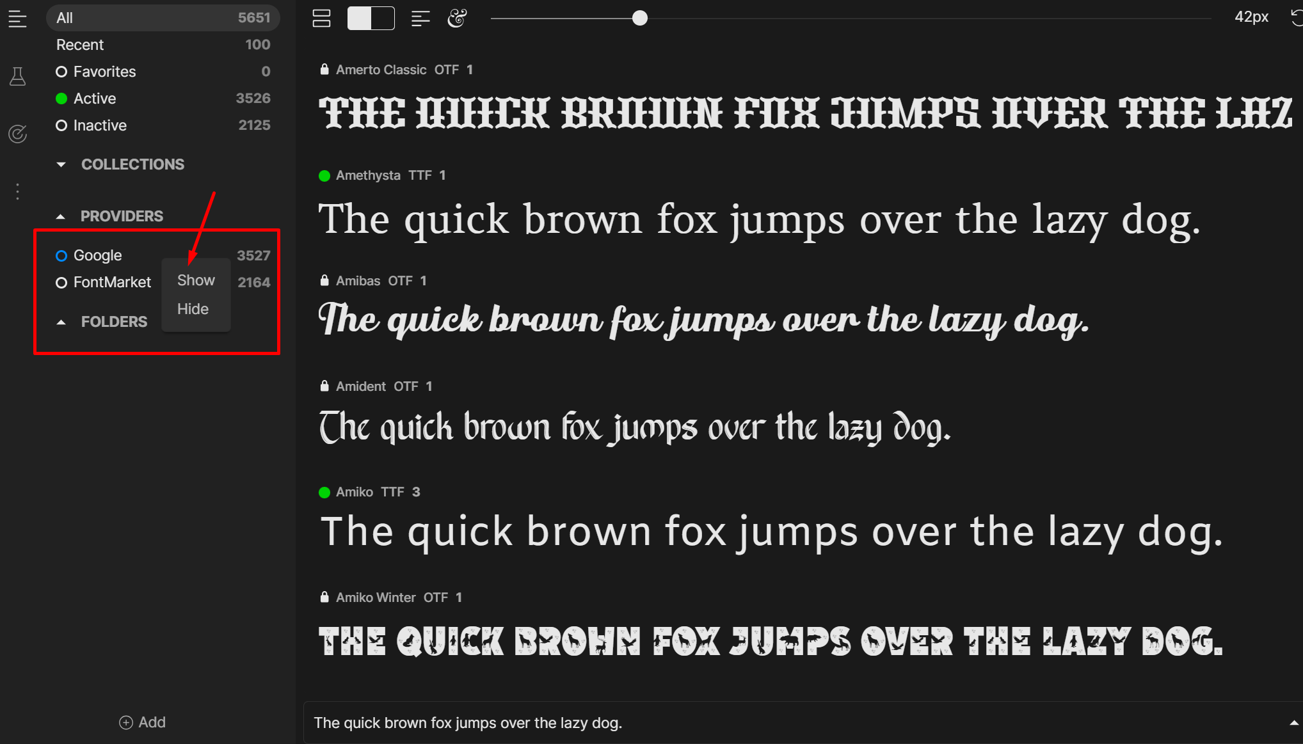Click the text alignment icon

(420, 19)
